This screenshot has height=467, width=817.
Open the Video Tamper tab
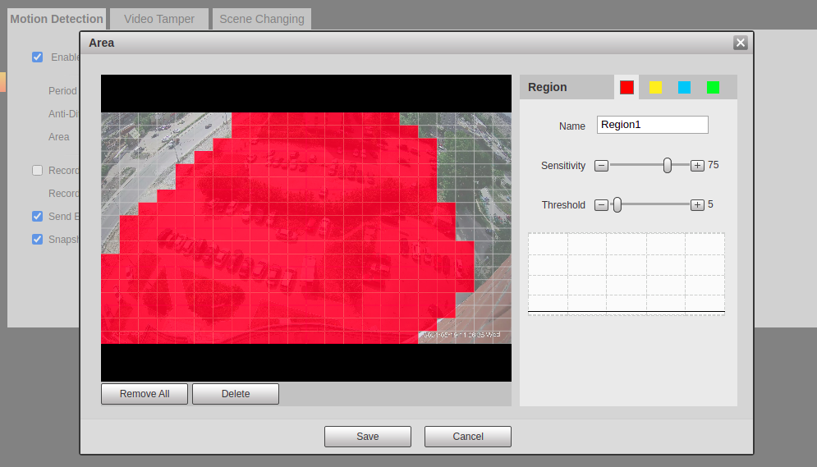159,19
